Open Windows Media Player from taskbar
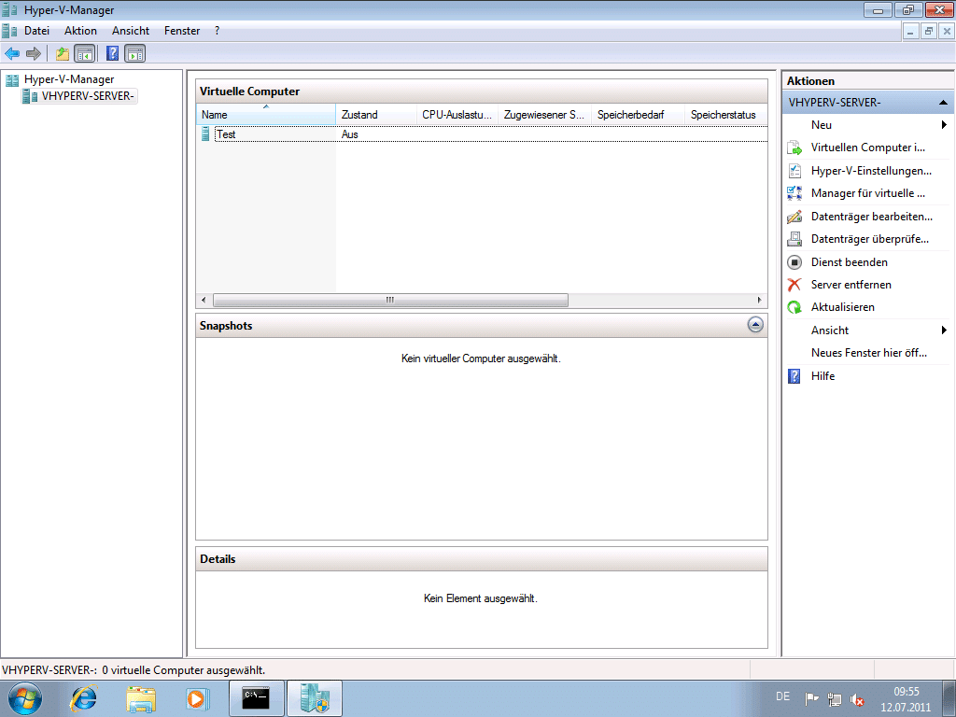This screenshot has width=956, height=717. point(196,698)
